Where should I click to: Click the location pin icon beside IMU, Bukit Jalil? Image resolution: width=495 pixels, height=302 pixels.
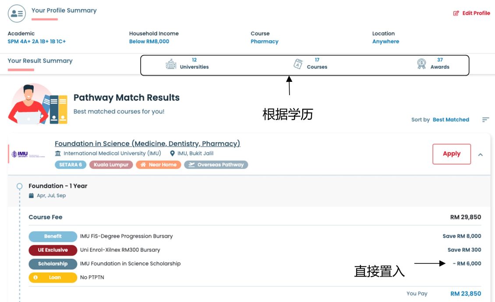coord(172,154)
